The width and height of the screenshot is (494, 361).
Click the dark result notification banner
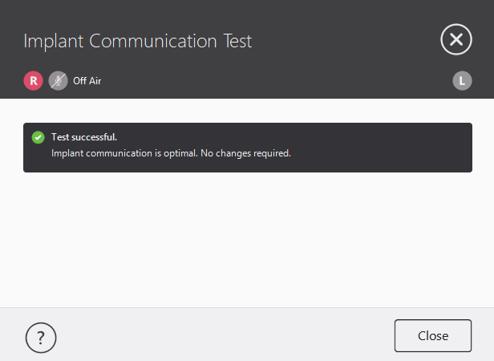click(361, 148)
